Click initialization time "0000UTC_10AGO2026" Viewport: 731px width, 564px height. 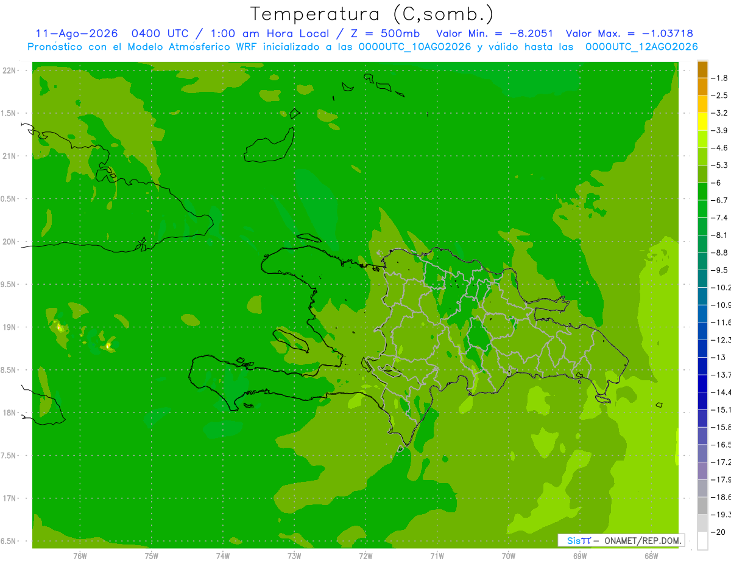pos(414,47)
